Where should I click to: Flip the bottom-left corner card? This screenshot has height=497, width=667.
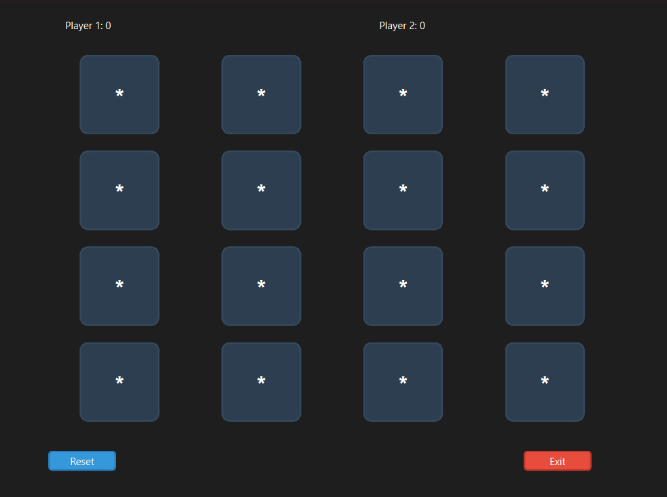tap(120, 382)
